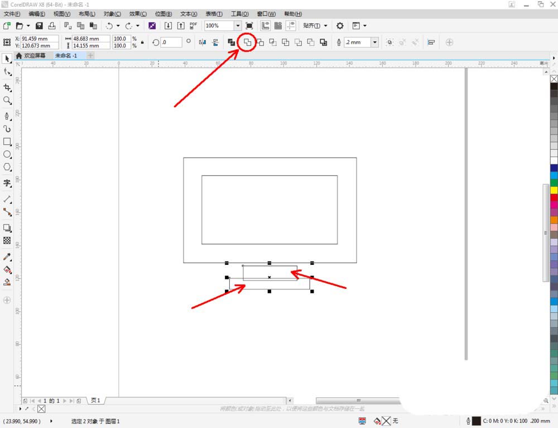558x428 pixels.
Task: Open the 帮助(H) menu
Action: click(x=293, y=14)
